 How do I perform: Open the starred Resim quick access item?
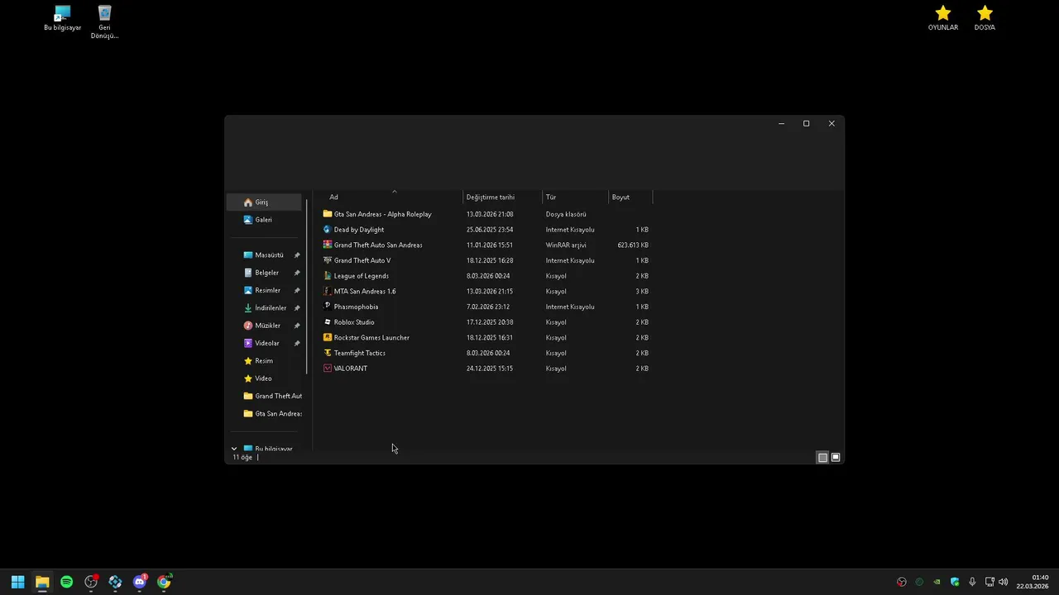point(265,361)
